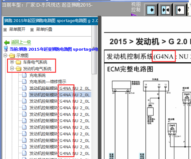Click the 视图控制 label
The height and width of the screenshot is (159, 191).
tap(136, 7)
